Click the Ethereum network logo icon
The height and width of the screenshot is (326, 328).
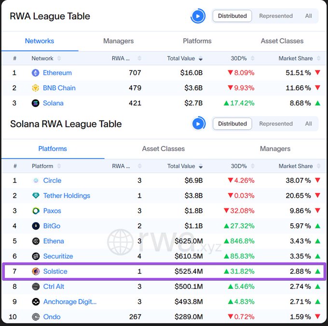coord(35,73)
